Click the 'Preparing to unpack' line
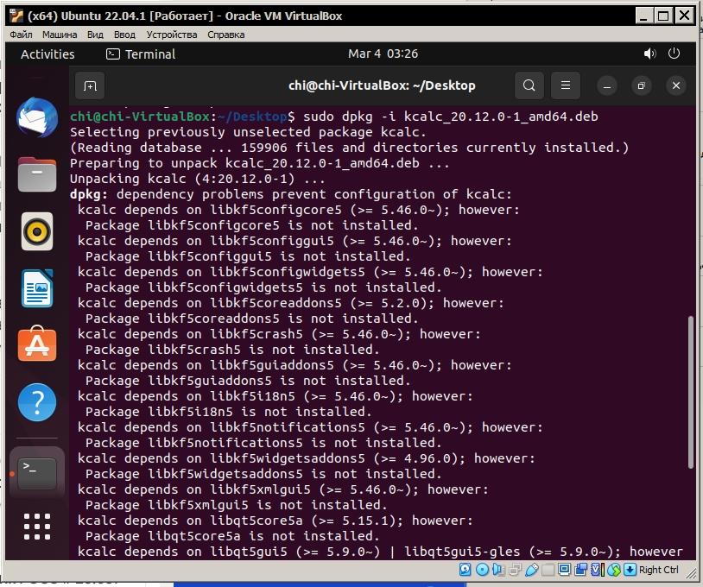Screen dimensions: 703x587 pos(260,163)
